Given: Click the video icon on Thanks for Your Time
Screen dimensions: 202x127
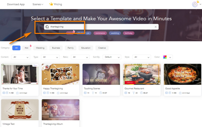Looking at the screenshot, I should [x=7, y=93].
